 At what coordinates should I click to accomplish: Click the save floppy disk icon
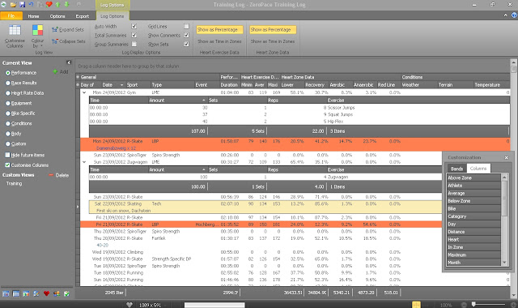coord(22,4)
